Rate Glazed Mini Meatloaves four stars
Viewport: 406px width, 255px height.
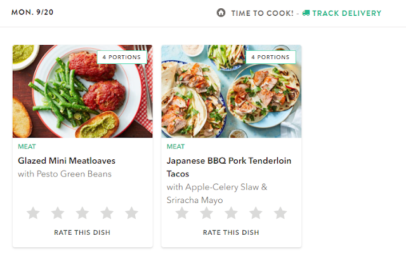tap(107, 213)
